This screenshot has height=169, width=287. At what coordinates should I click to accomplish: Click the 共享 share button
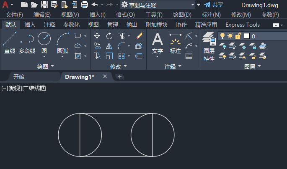pyautogui.click(x=214, y=5)
